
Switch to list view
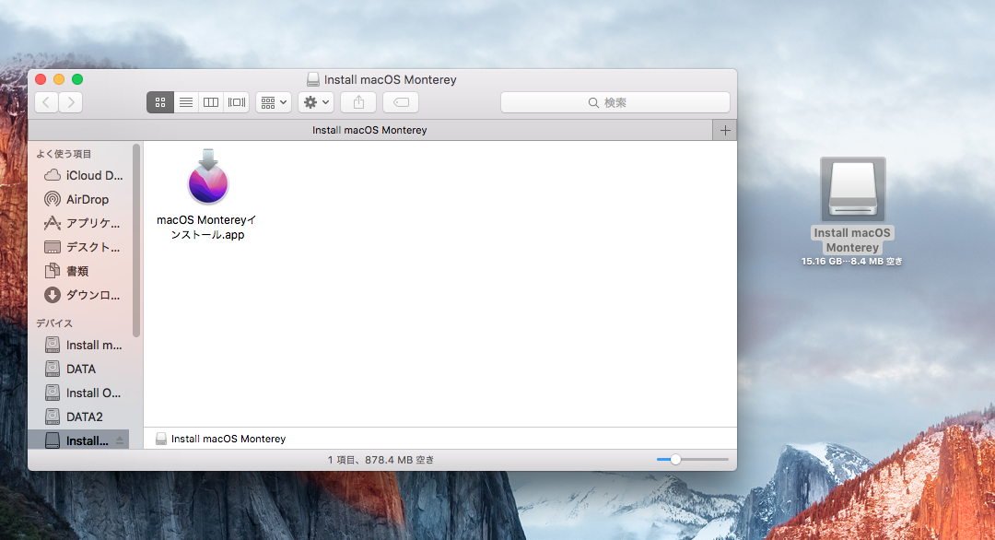pyautogui.click(x=186, y=102)
